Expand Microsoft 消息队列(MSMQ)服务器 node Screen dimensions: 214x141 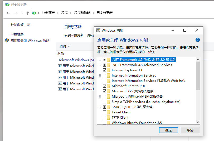click(x=100, y=97)
